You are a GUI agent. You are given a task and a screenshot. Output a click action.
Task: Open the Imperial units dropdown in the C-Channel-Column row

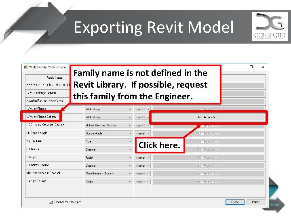[142, 166]
